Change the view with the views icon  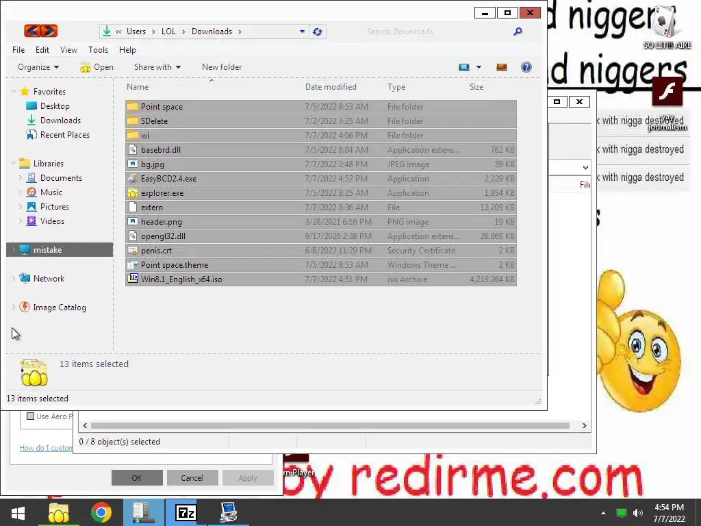click(464, 67)
